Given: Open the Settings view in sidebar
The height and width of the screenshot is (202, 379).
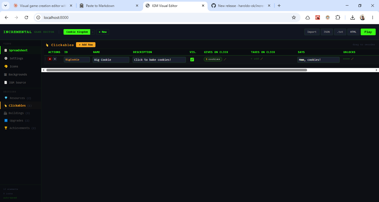Looking at the screenshot, I should (x=21, y=58).
